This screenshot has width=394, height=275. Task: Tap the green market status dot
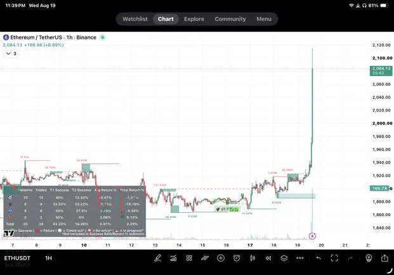coord(103,37)
